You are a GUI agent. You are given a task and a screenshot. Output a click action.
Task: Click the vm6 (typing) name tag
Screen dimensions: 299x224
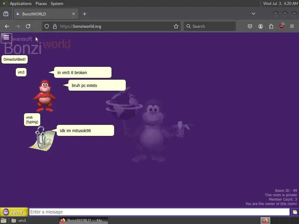click(32, 120)
